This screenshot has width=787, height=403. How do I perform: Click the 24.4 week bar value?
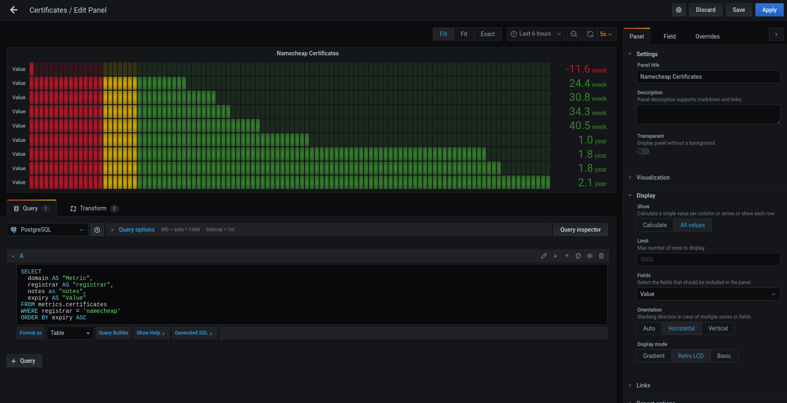tap(588, 84)
